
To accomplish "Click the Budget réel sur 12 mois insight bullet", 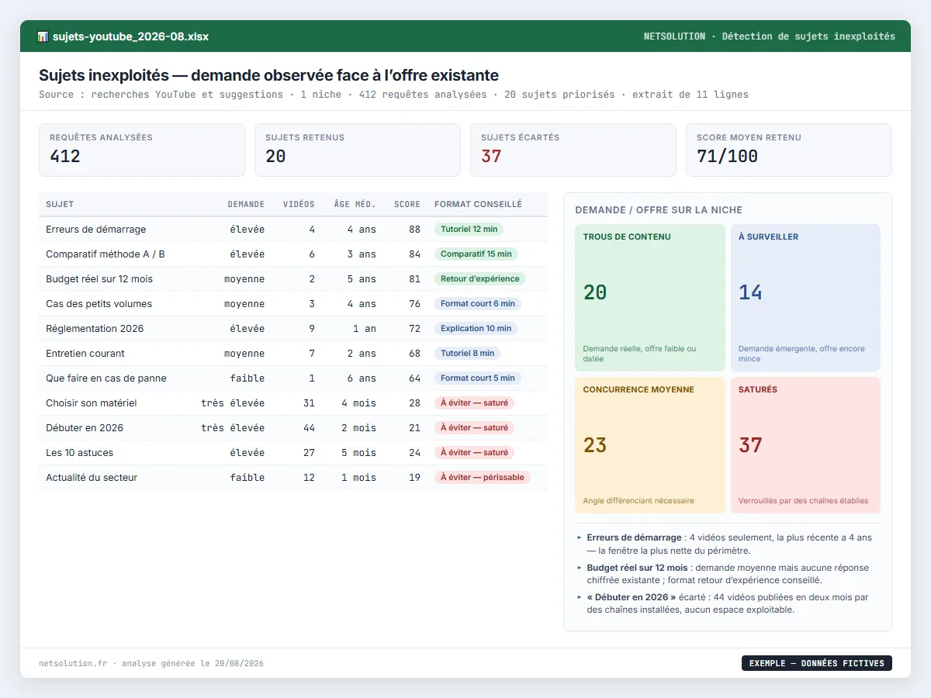I will click(729, 574).
